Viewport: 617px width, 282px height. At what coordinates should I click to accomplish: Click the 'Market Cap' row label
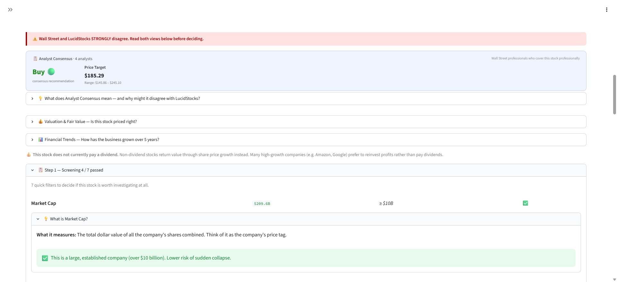tap(43, 203)
